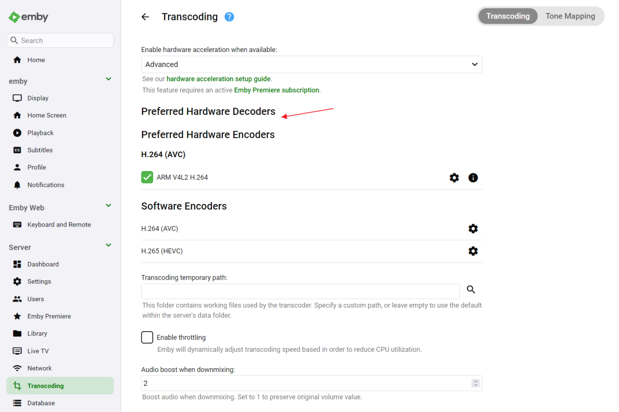Click the Emby logo
The height and width of the screenshot is (412, 619).
pos(29,17)
